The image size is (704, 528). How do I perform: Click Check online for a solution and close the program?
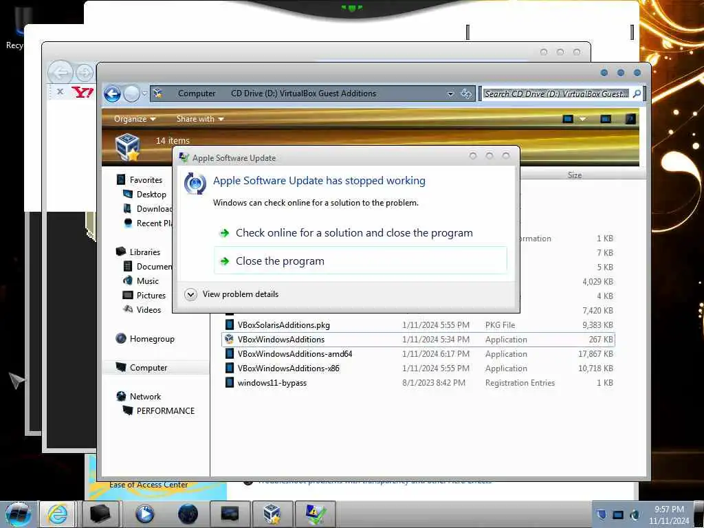coord(354,233)
